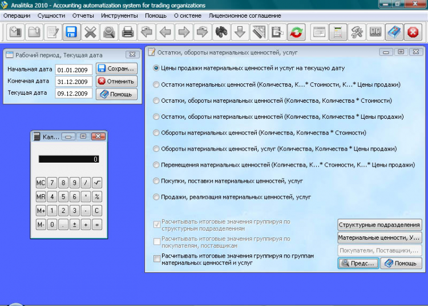Viewport: 428px width, 306px height.
Task: Click the binoculars search toolbar icon
Action: tap(221, 32)
